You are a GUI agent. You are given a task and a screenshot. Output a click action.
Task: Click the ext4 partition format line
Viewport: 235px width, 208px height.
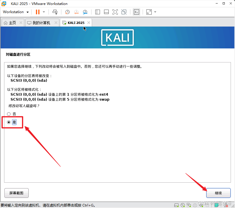pos(59,94)
